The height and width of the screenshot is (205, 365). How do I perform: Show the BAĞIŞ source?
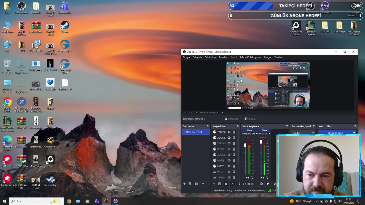pos(229,160)
